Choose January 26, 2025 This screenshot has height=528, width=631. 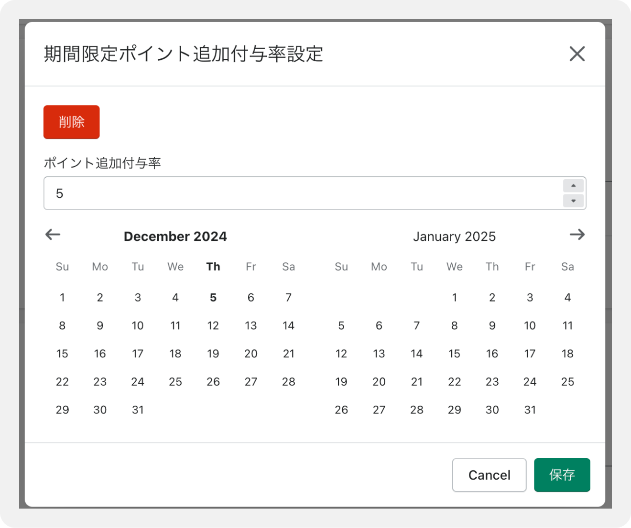tap(341, 410)
